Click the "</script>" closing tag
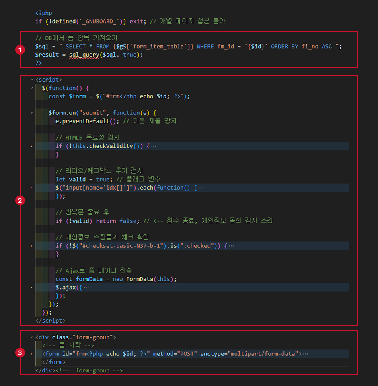Viewport: 378px width, 386px height. pyautogui.click(x=50, y=321)
